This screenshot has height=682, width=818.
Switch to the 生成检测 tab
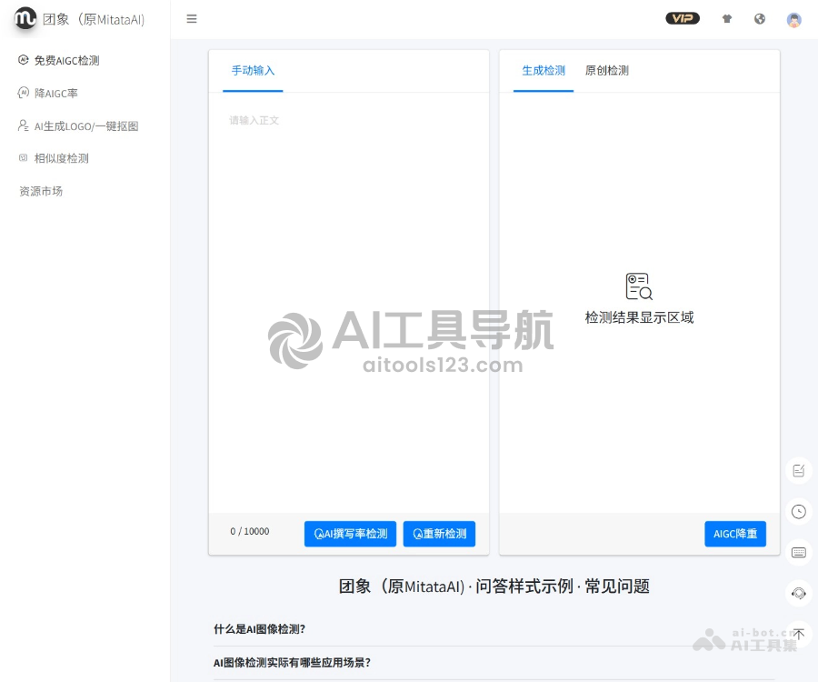544,70
